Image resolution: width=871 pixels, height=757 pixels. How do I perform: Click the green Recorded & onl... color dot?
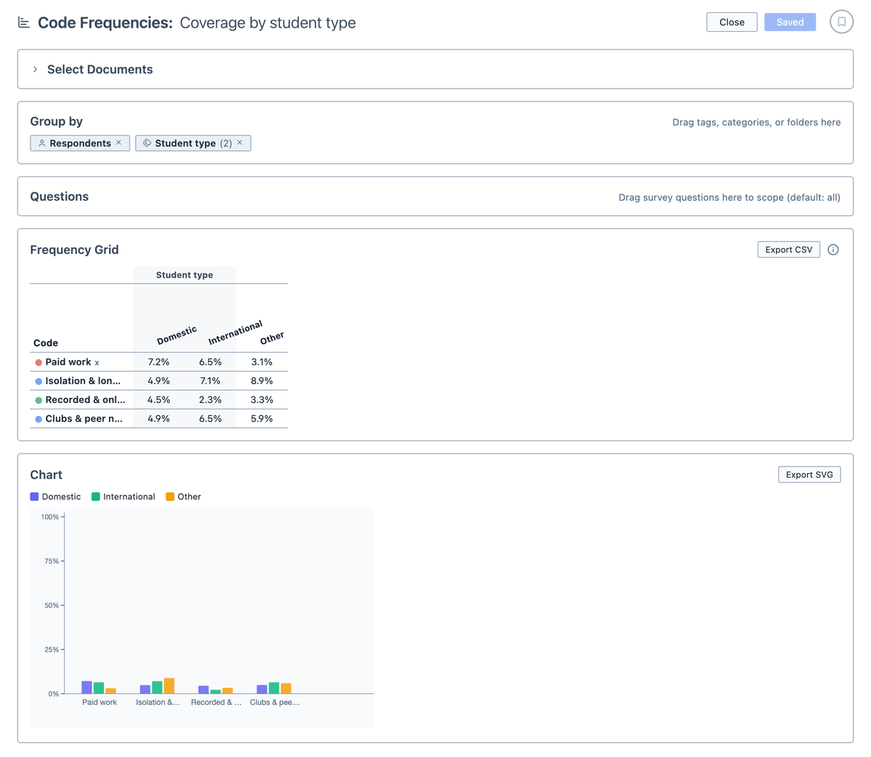tap(38, 400)
